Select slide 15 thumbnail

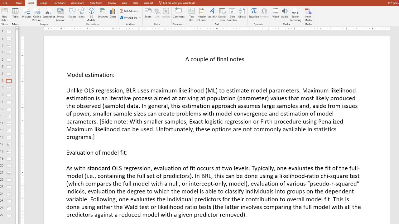pos(9,130)
